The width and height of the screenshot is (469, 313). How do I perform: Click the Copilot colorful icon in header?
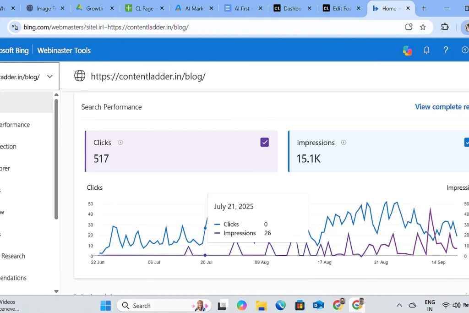pyautogui.click(x=407, y=50)
